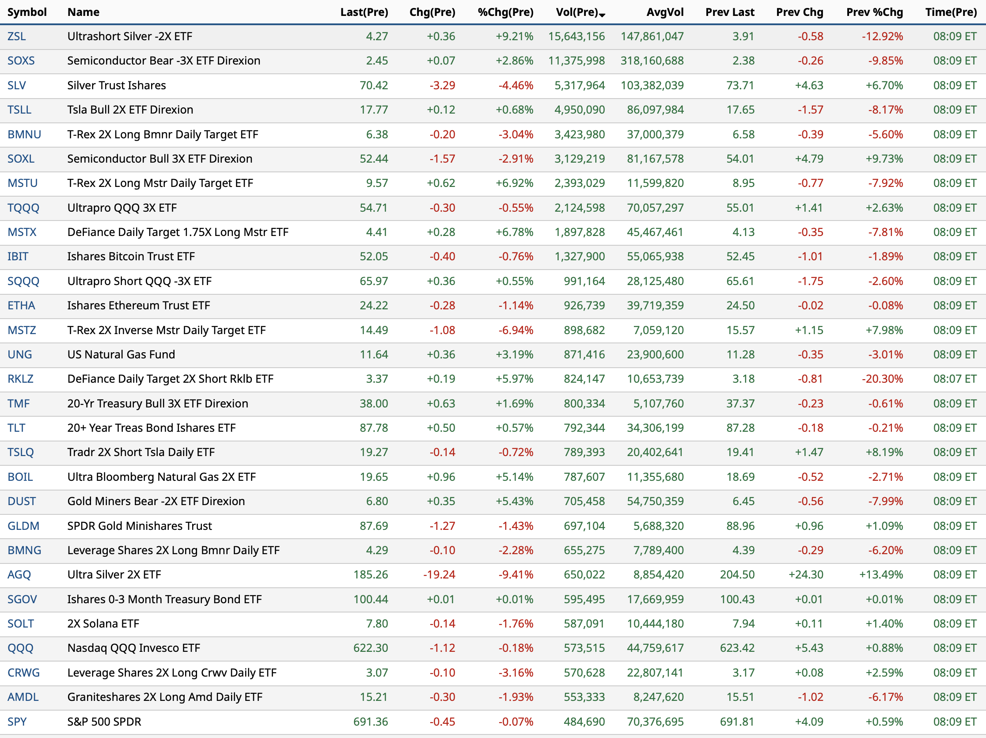Click Prev Chg column header
Screen dimensions: 986x738
(799, 12)
